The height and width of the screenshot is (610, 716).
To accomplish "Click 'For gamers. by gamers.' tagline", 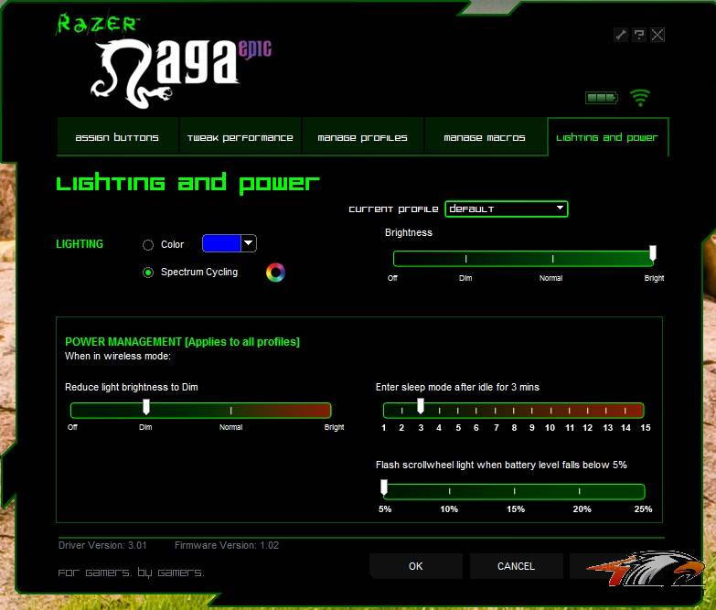I will (x=131, y=573).
